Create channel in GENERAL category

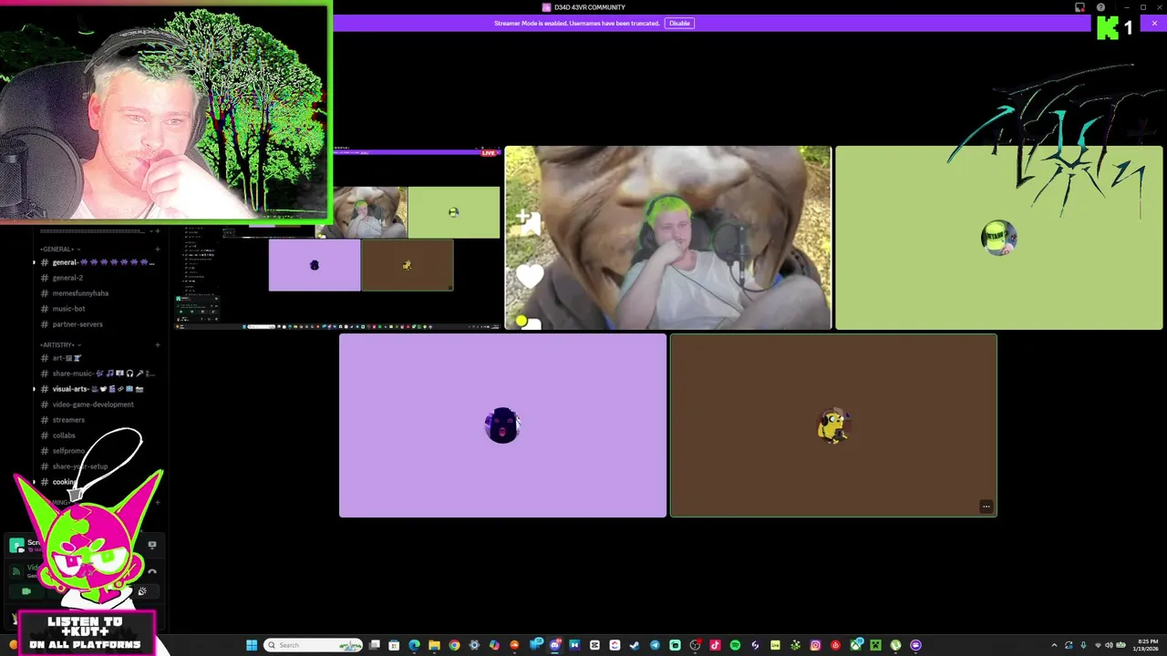[158, 249]
